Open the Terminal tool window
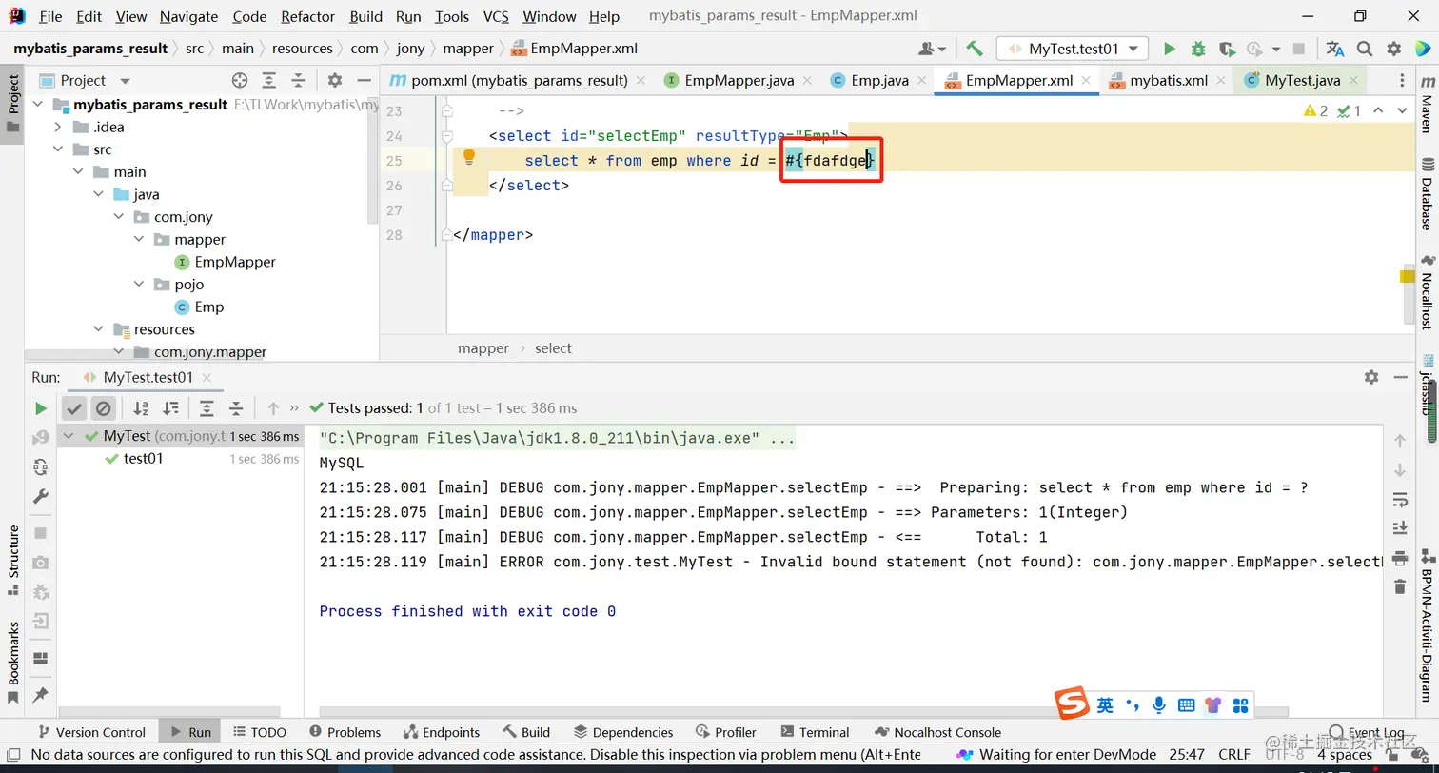1439x773 pixels. [x=815, y=732]
